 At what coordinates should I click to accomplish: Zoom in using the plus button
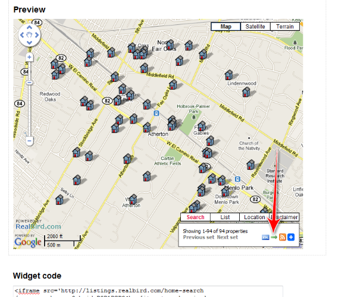click(29, 58)
